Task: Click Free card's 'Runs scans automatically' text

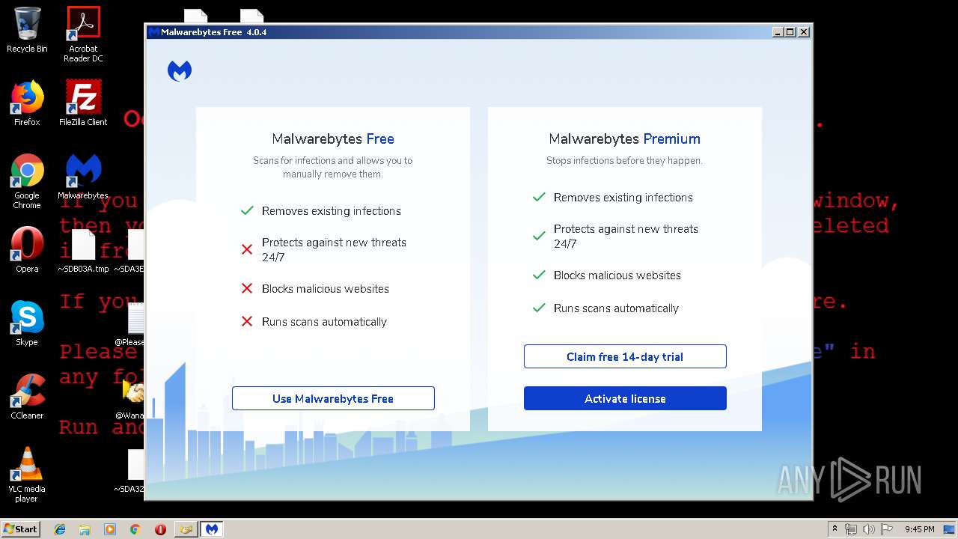Action: [x=324, y=322]
